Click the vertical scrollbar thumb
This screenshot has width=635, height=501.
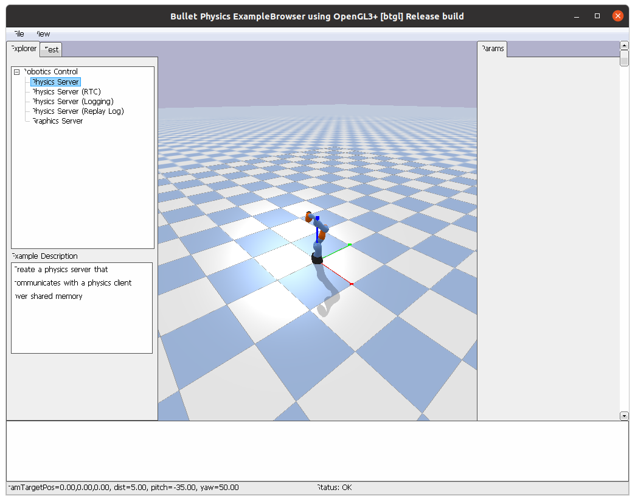click(624, 58)
